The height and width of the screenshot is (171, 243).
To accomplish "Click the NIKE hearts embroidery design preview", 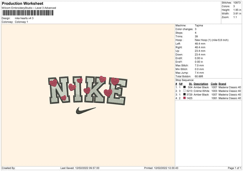I will coord(88,95).
